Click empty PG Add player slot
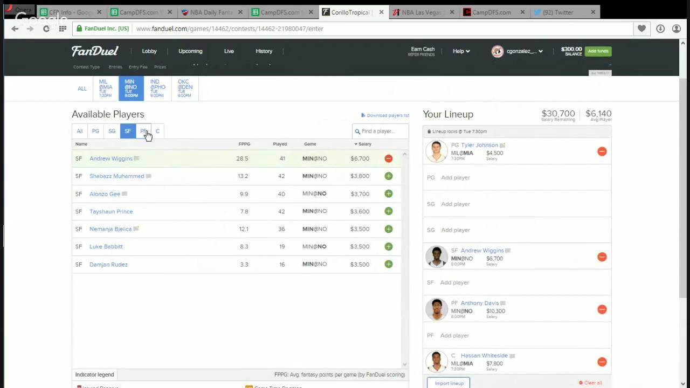The width and height of the screenshot is (690, 388). [517, 177]
